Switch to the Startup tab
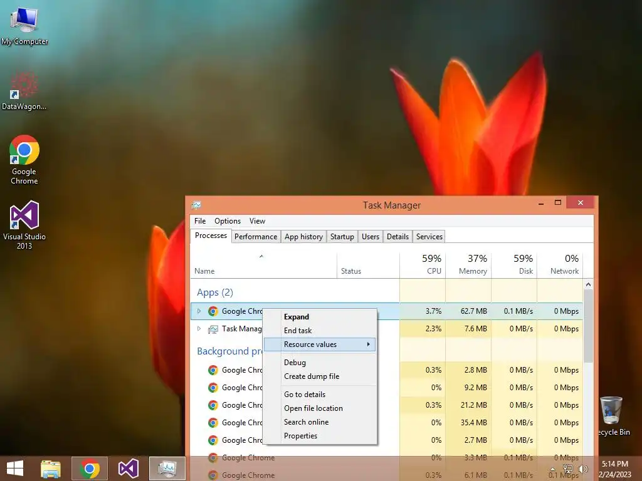 tap(342, 236)
